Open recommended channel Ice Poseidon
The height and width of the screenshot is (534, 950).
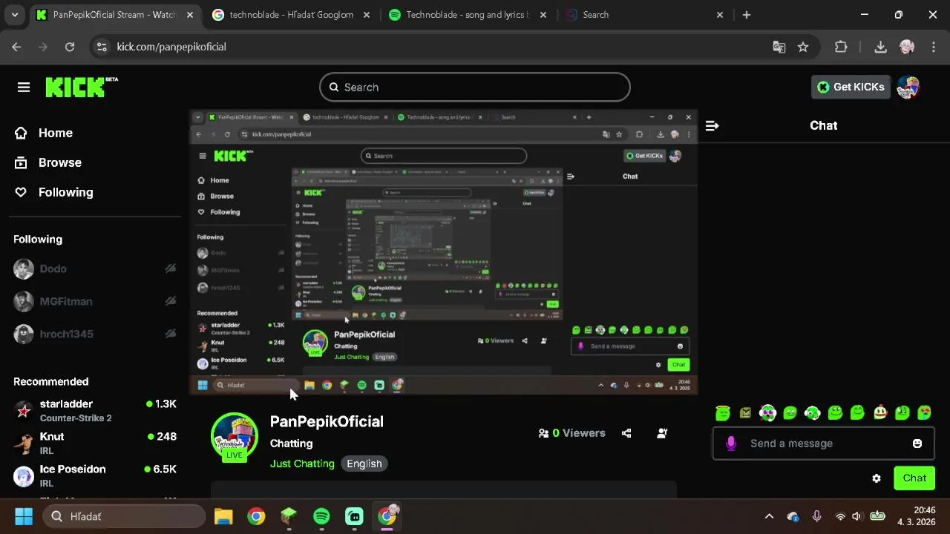[95, 475]
